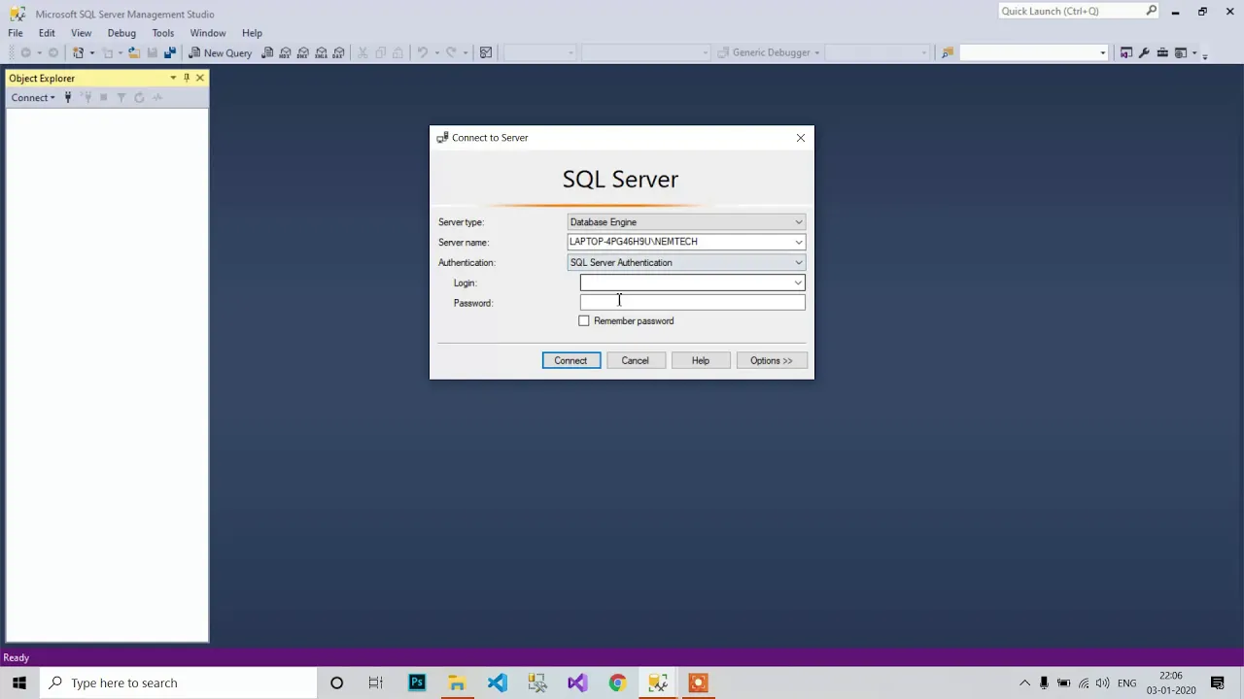Expand the Authentication dropdown
The width and height of the screenshot is (1244, 699).
tap(799, 262)
